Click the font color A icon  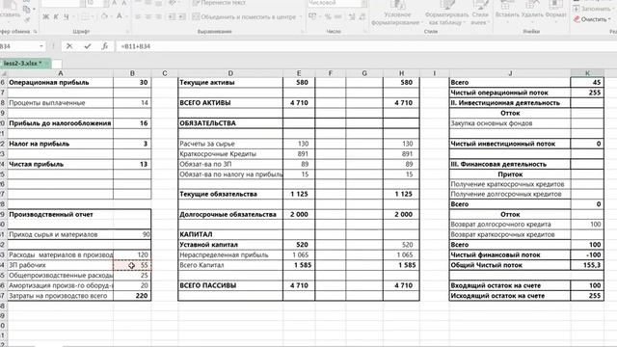[x=120, y=16]
